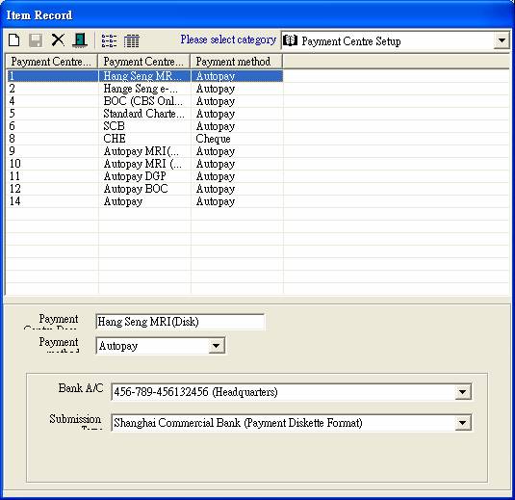Select the Autopay MRI (... row 10
This screenshot has width=515, height=500.
pos(144,164)
